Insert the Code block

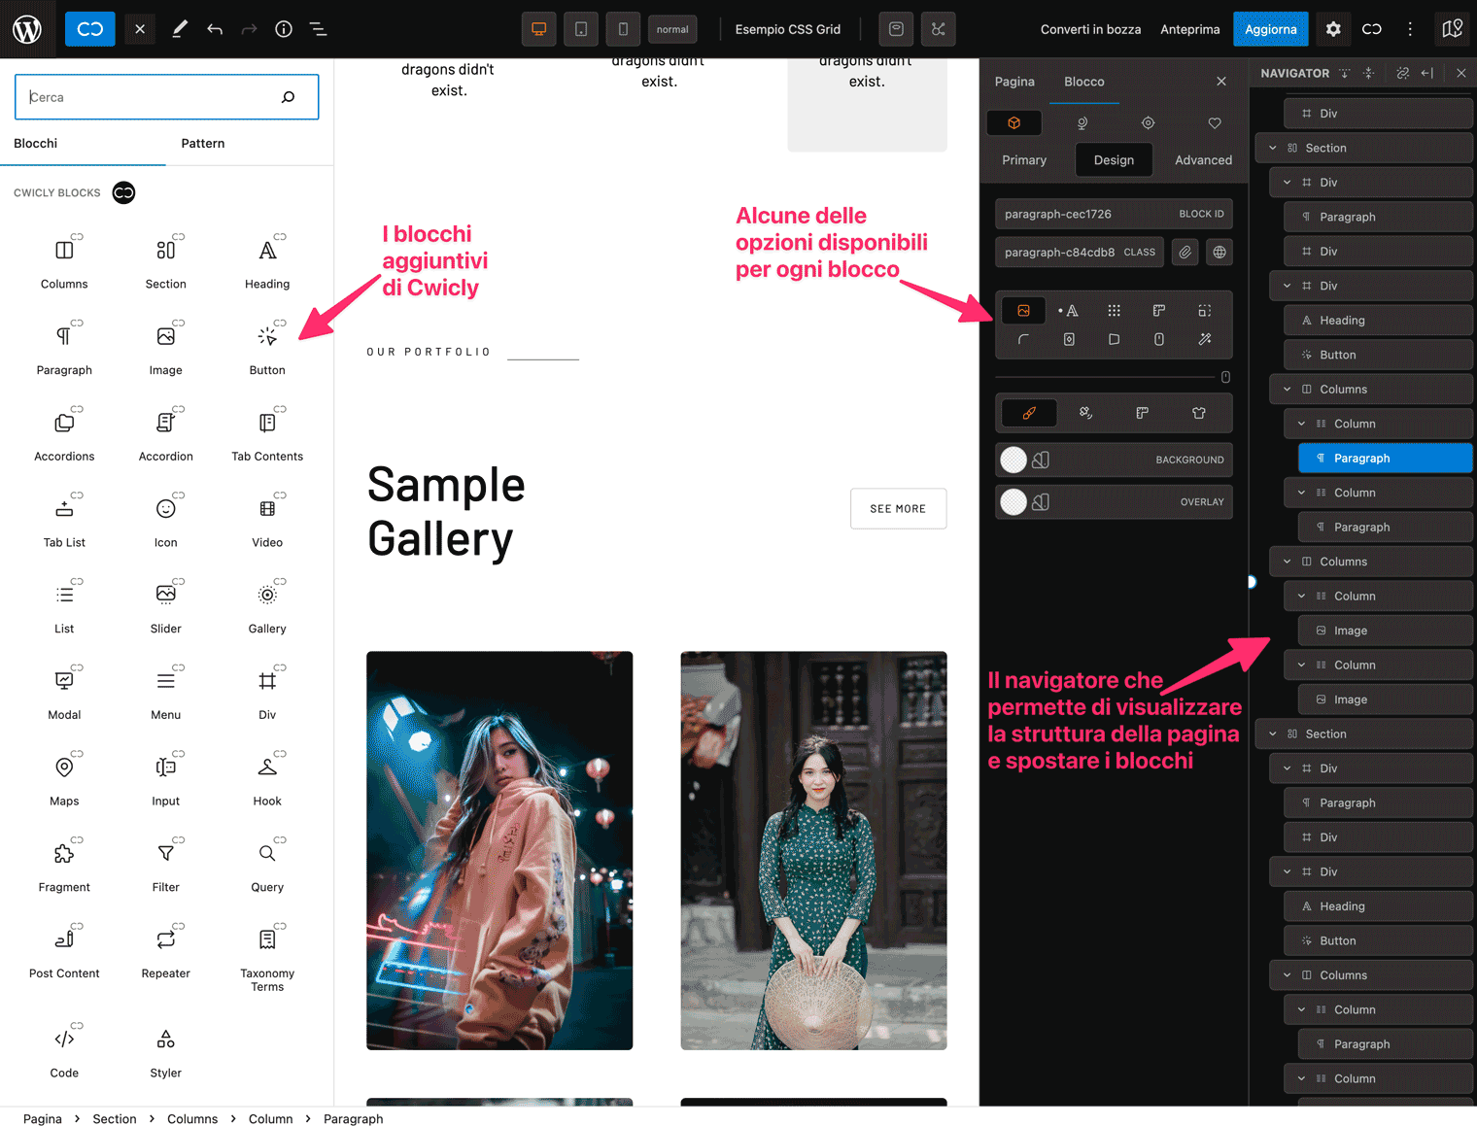tap(64, 1052)
